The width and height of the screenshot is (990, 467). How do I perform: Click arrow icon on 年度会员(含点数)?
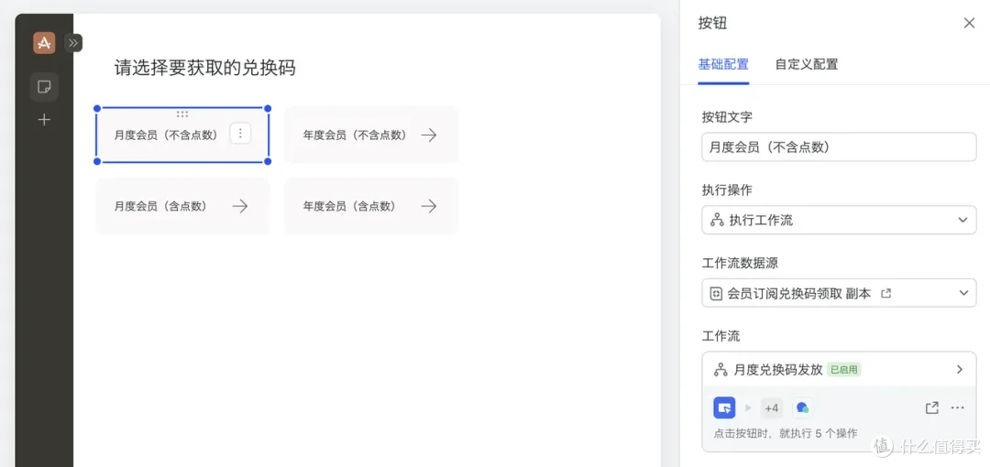[429, 206]
